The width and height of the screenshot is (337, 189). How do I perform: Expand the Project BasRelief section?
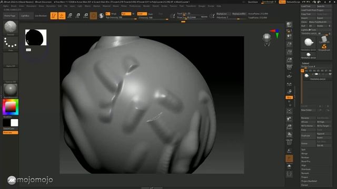pos(309,181)
